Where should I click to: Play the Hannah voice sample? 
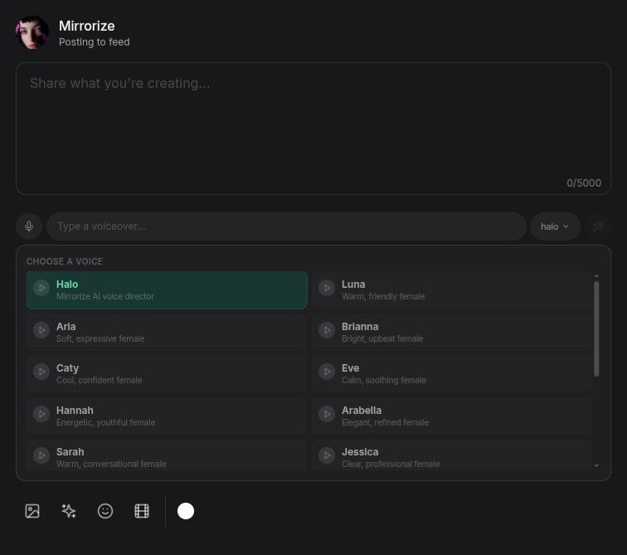tap(41, 414)
